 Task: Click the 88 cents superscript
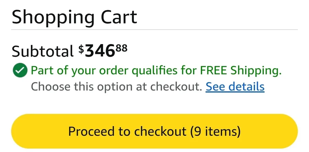coord(121,48)
